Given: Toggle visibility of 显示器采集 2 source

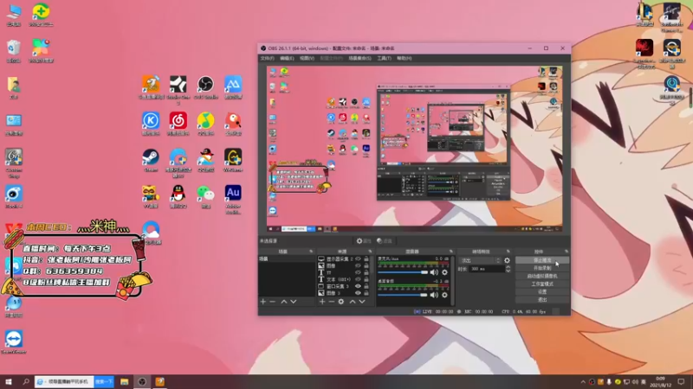Looking at the screenshot, I should 358,258.
